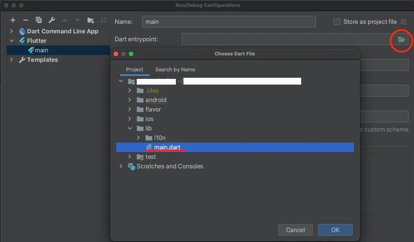Click the Name input field
The width and height of the screenshot is (414, 242).
229,22
